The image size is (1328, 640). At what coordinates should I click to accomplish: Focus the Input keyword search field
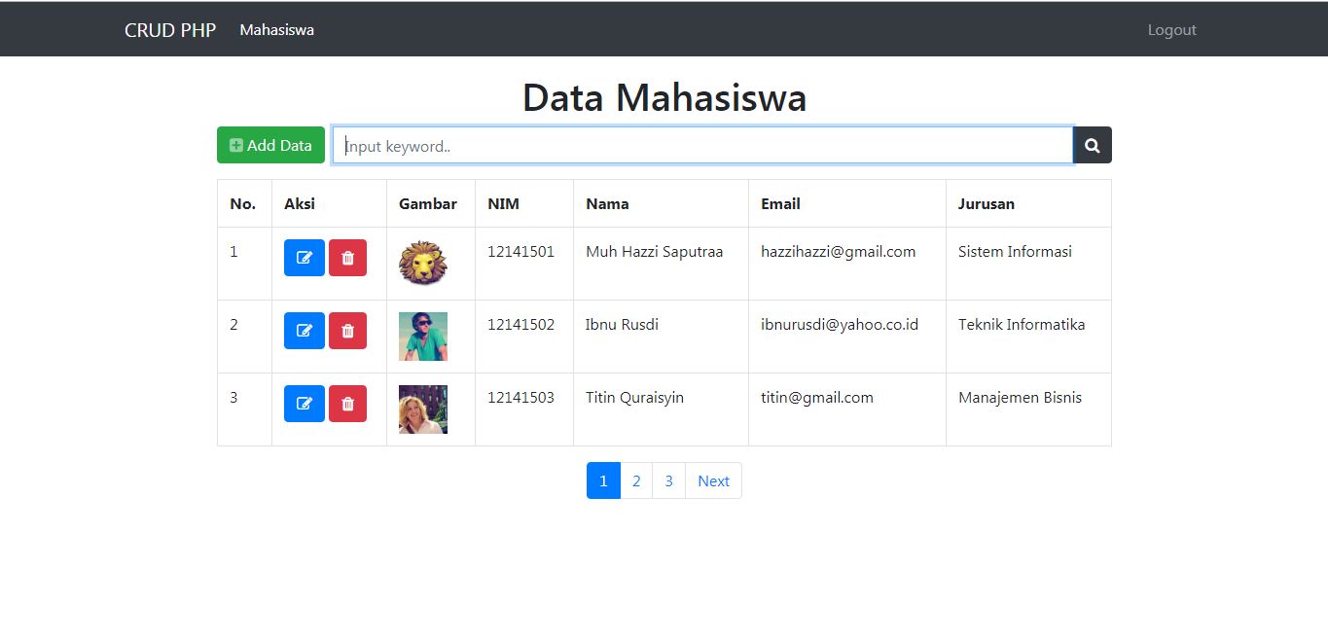pyautogui.click(x=701, y=146)
